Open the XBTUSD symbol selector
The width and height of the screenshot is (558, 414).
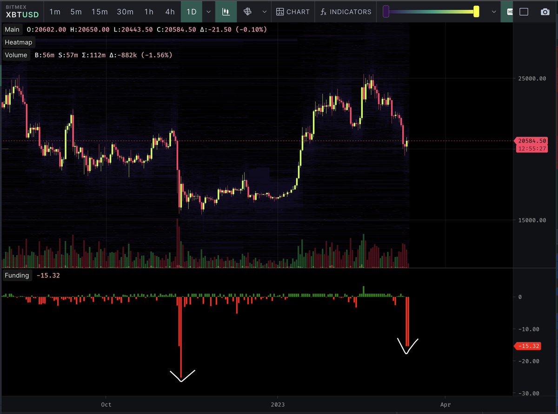(x=22, y=12)
